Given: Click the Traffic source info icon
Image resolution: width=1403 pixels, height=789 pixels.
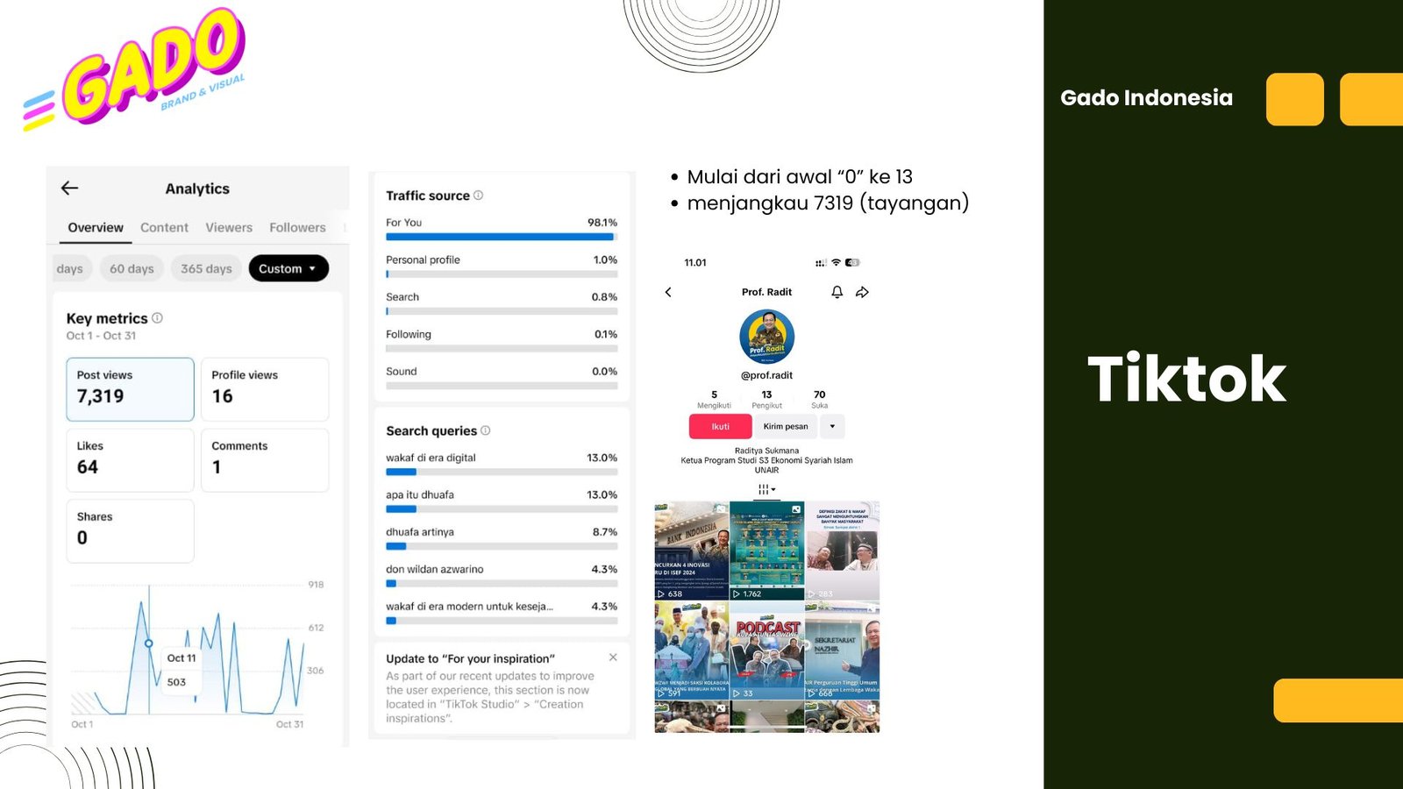Looking at the screenshot, I should point(479,195).
